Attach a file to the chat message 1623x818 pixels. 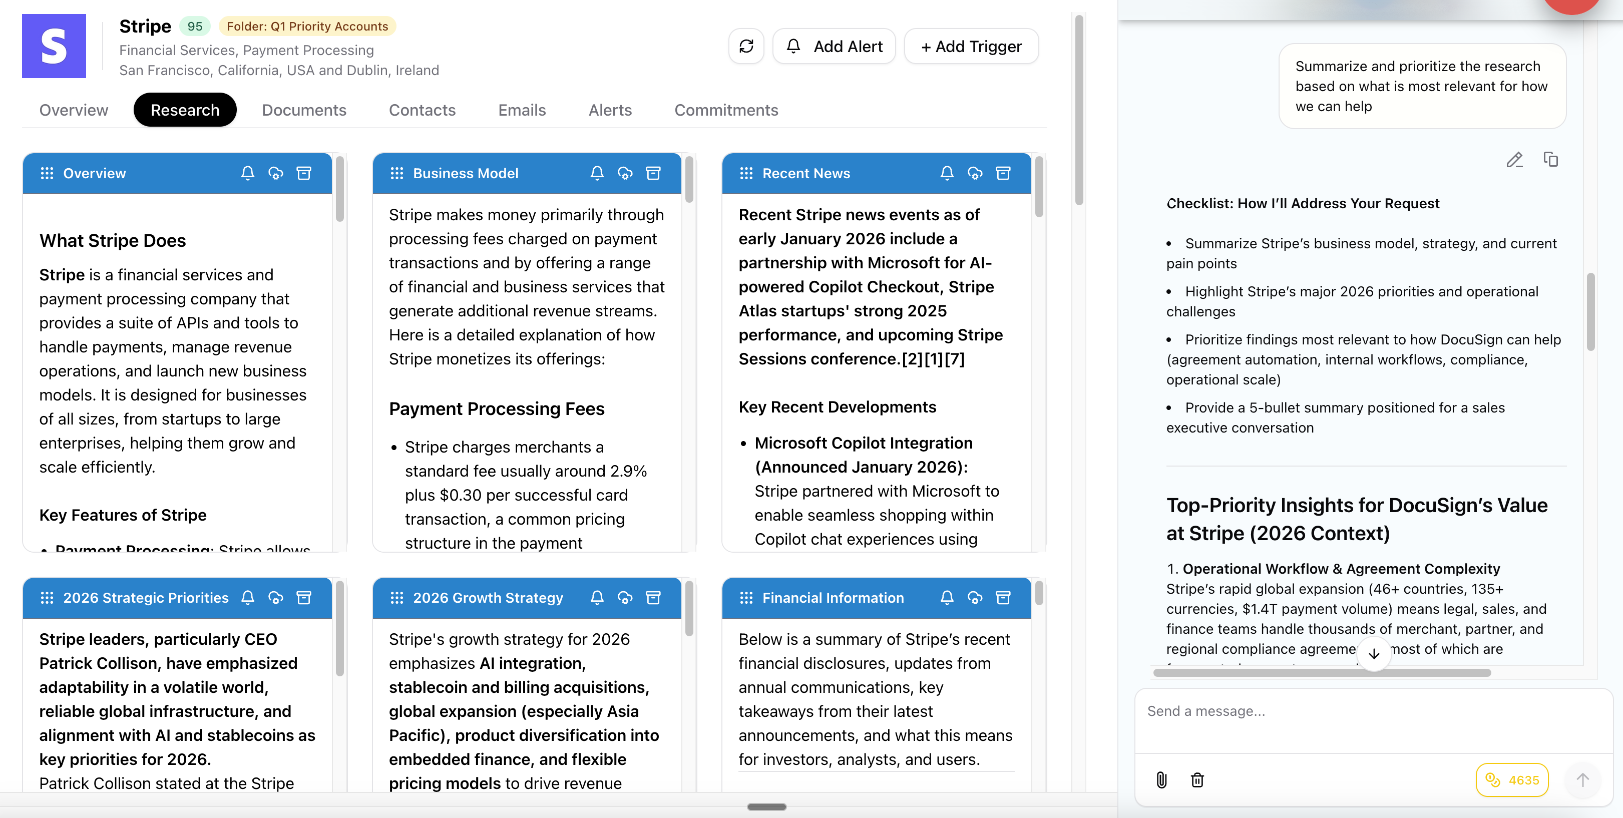(1162, 780)
